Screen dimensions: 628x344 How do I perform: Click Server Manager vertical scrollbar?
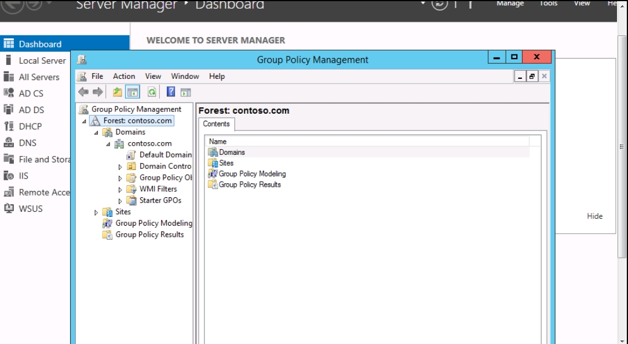[x=622, y=147]
